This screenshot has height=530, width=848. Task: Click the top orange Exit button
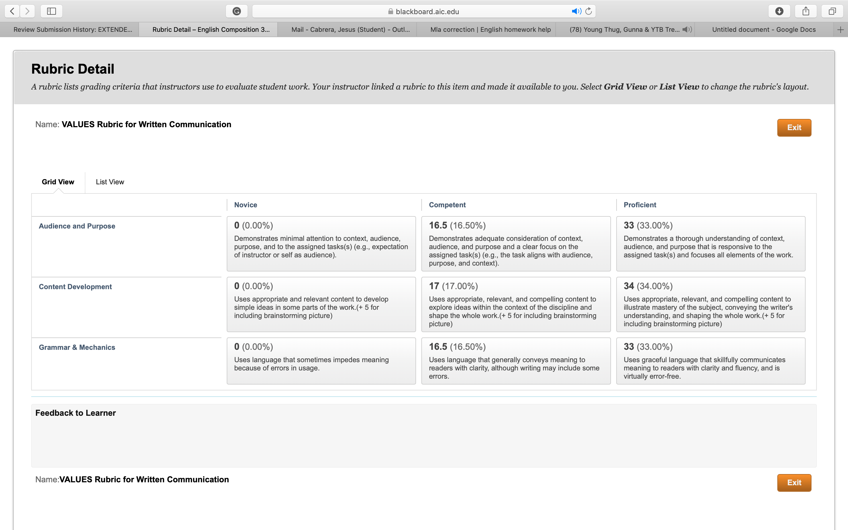794,127
